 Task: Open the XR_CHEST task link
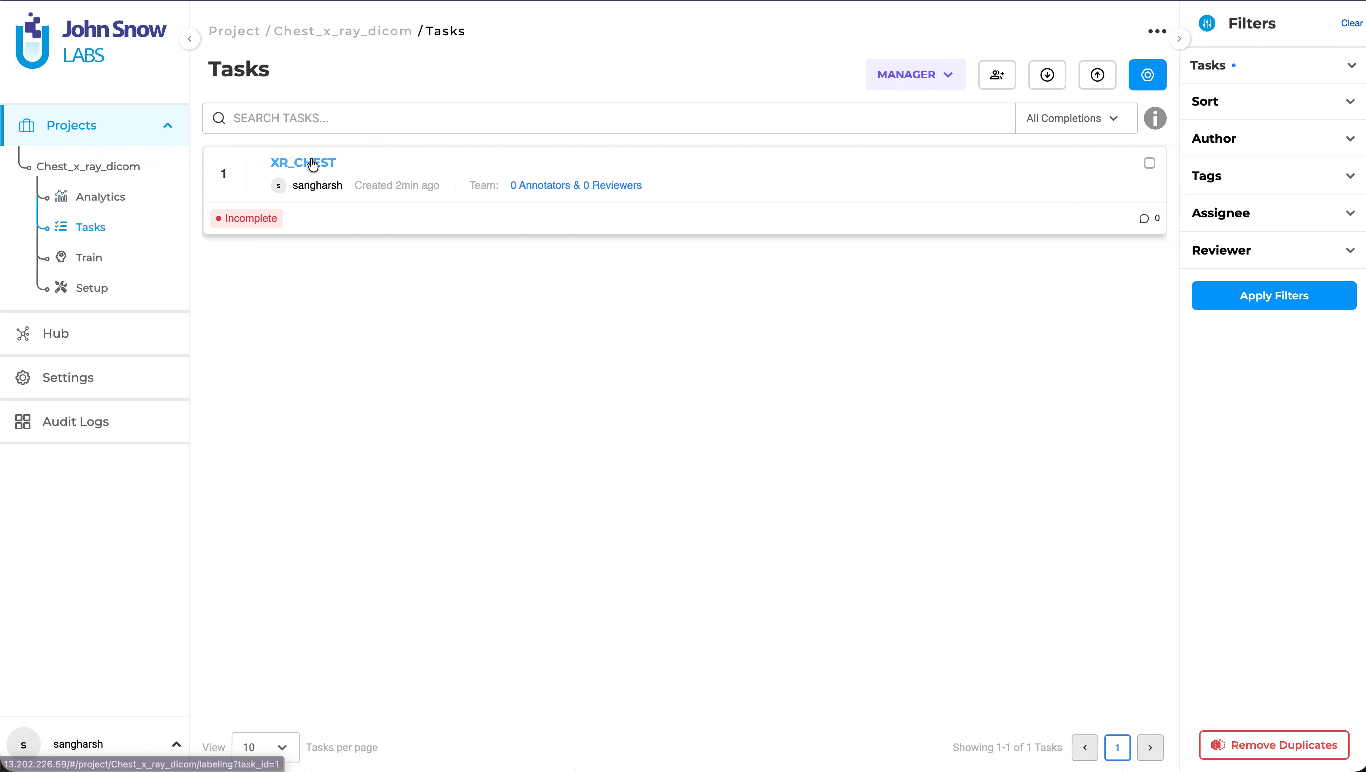(x=303, y=162)
